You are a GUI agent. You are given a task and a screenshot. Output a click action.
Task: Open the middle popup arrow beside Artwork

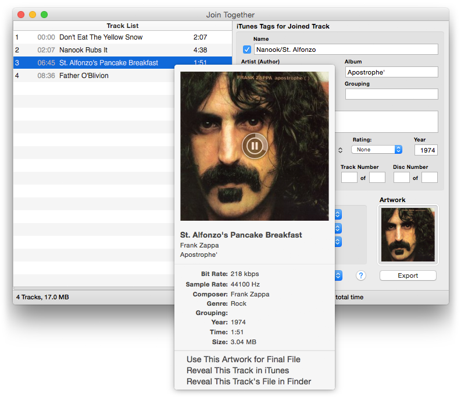(338, 228)
